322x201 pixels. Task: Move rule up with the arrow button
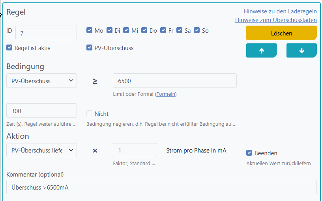[x=261, y=50]
